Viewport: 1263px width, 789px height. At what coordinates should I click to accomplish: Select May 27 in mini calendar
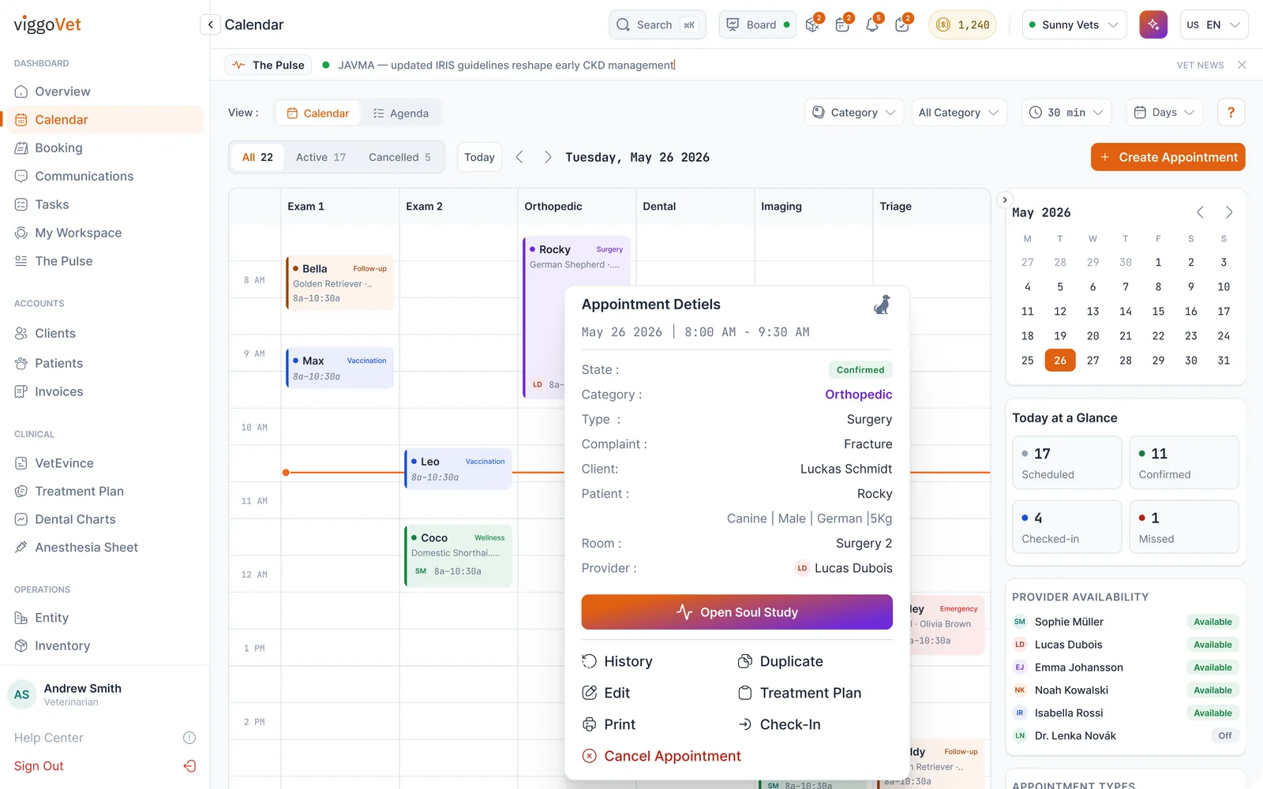(x=1092, y=361)
